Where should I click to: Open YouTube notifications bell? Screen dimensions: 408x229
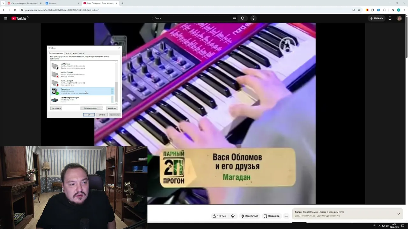pos(390,18)
